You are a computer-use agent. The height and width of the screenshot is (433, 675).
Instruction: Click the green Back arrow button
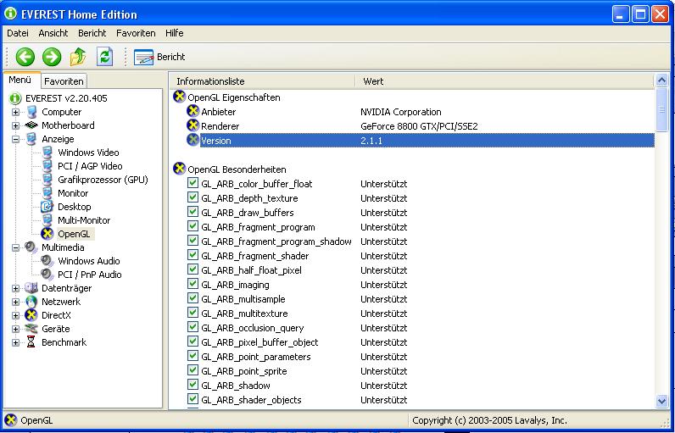[25, 57]
